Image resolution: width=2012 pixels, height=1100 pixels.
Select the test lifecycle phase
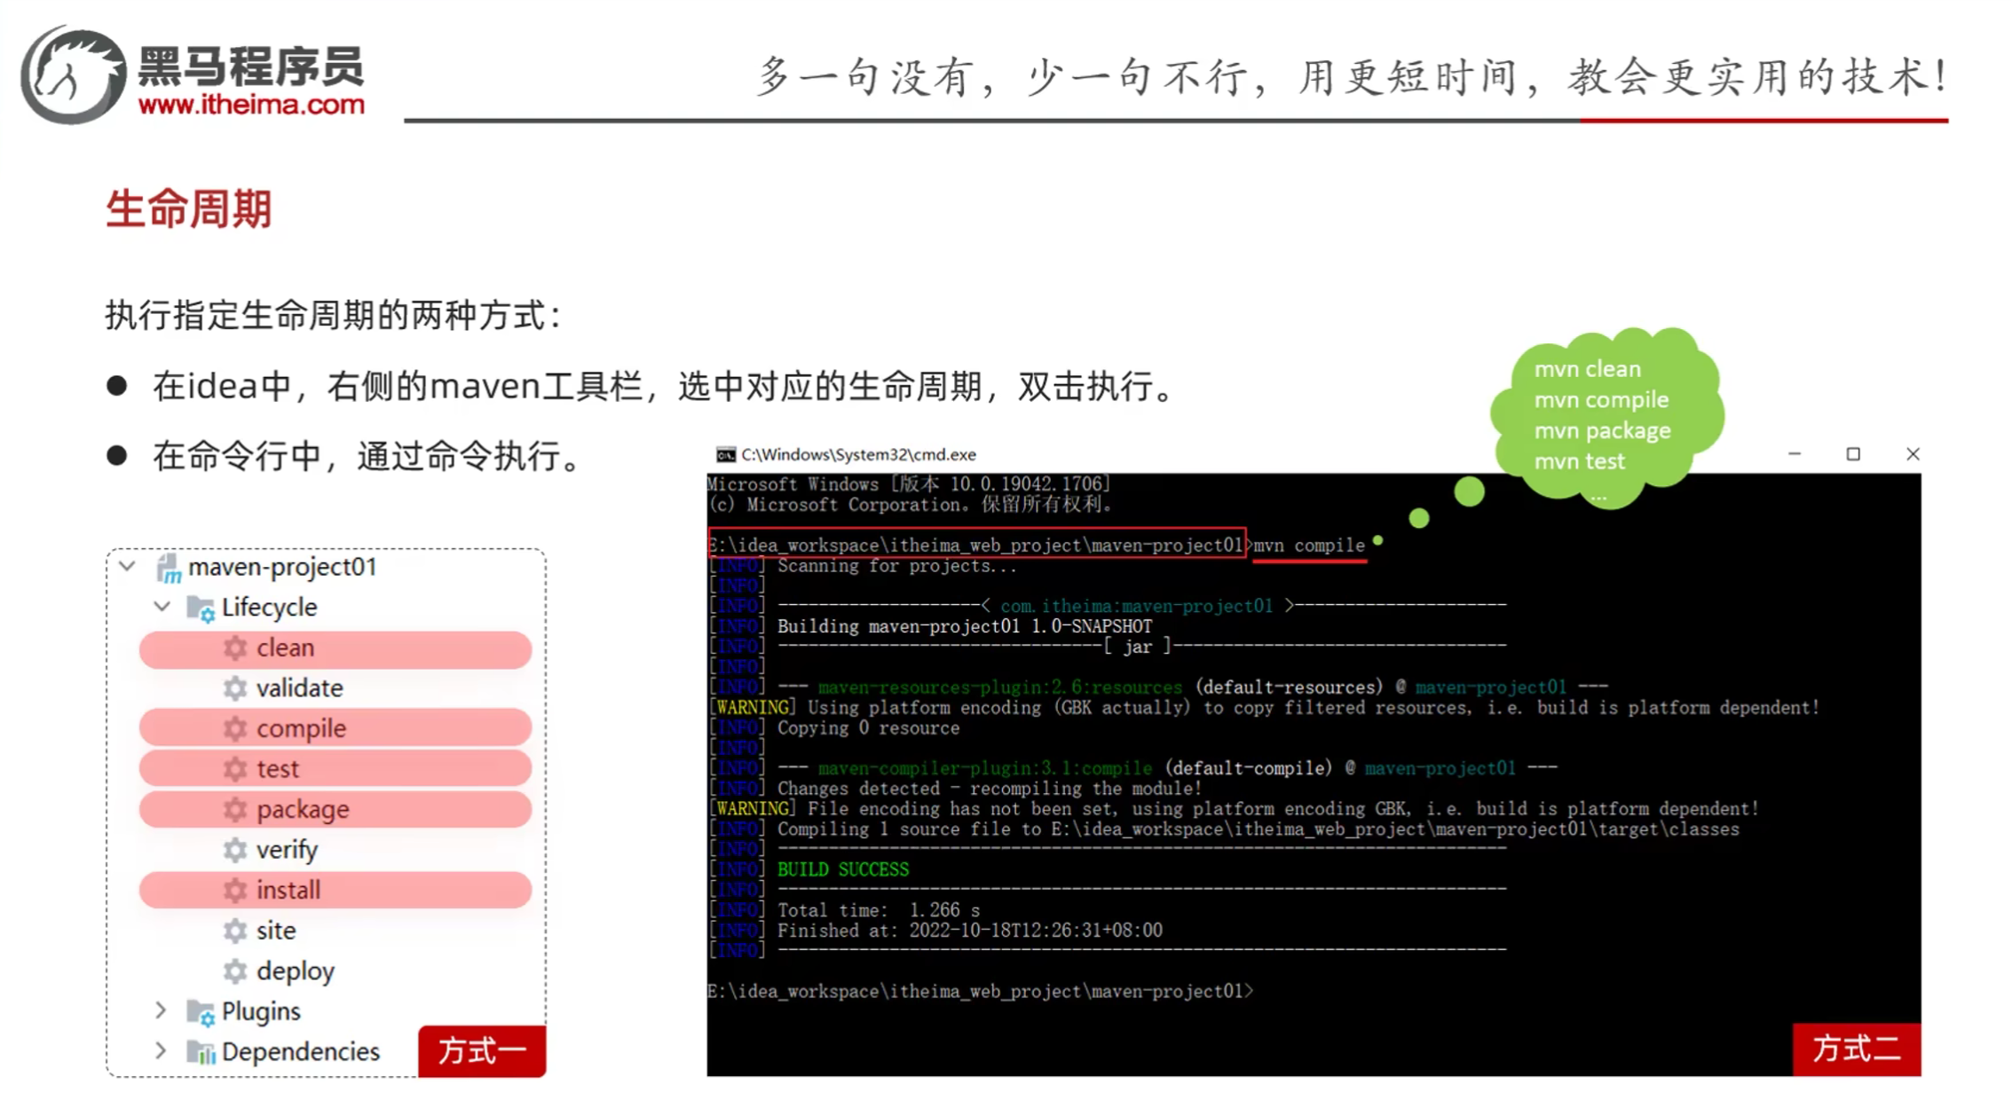278,769
